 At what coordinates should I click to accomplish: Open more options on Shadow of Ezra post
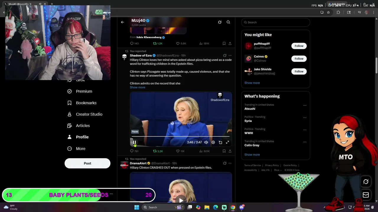[230, 55]
